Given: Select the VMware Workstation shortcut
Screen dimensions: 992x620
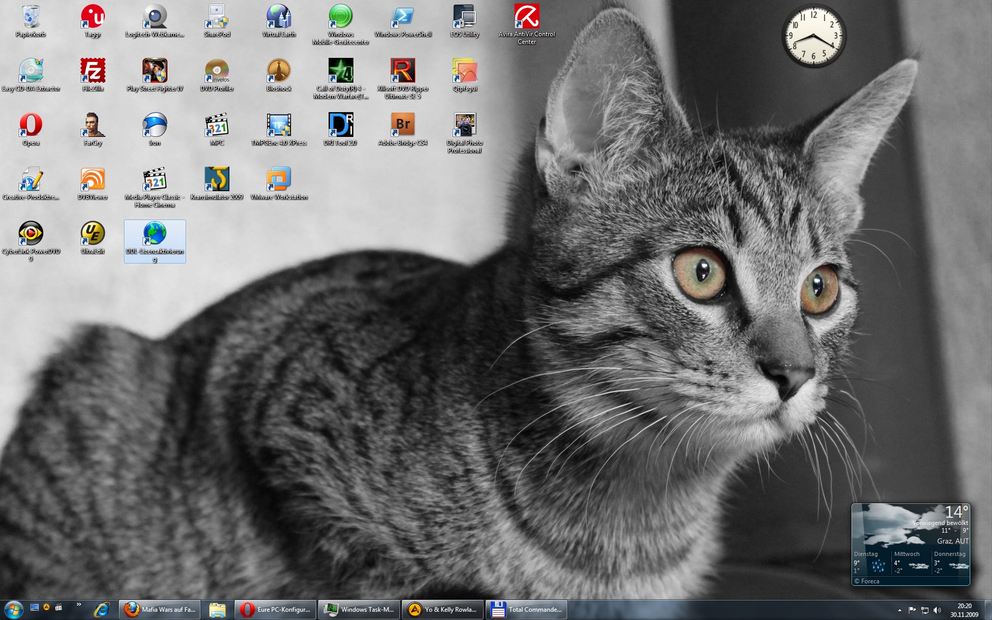Looking at the screenshot, I should tap(279, 180).
